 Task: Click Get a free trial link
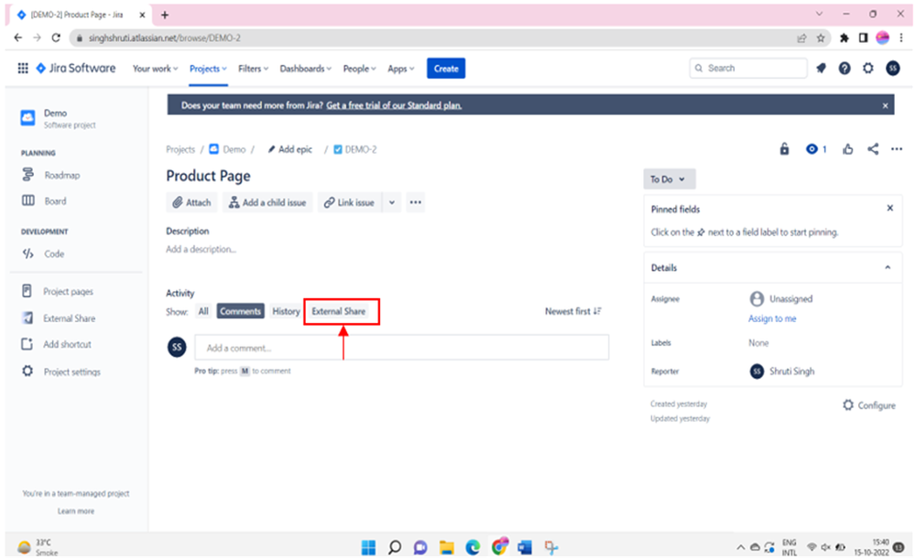coord(394,105)
